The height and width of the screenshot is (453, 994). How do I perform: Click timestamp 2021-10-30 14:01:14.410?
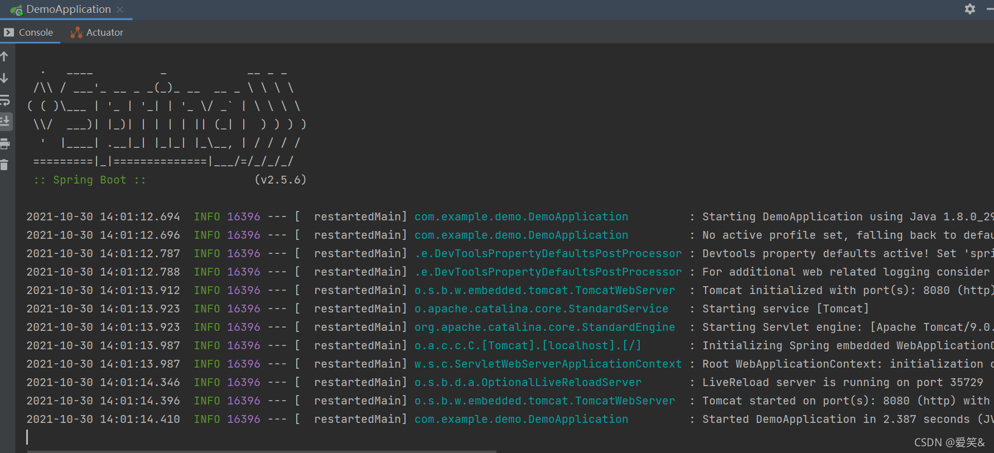coord(103,419)
